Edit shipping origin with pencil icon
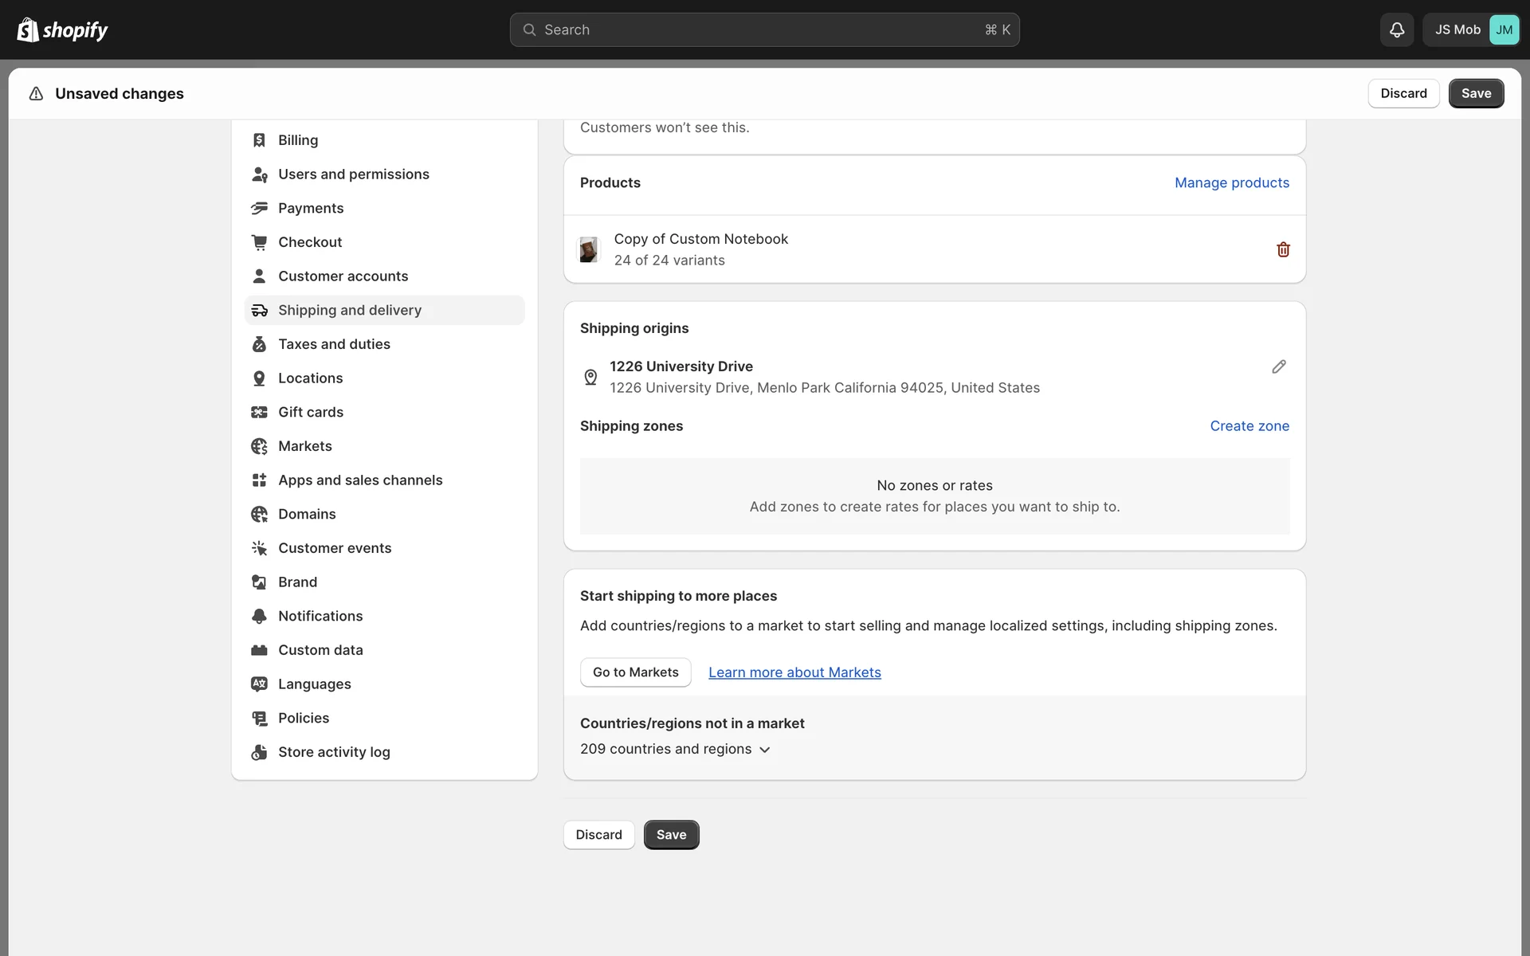This screenshot has height=956, width=1530. 1278,366
